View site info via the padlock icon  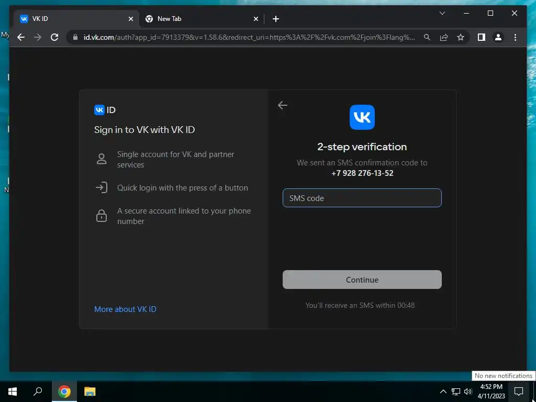(x=75, y=37)
